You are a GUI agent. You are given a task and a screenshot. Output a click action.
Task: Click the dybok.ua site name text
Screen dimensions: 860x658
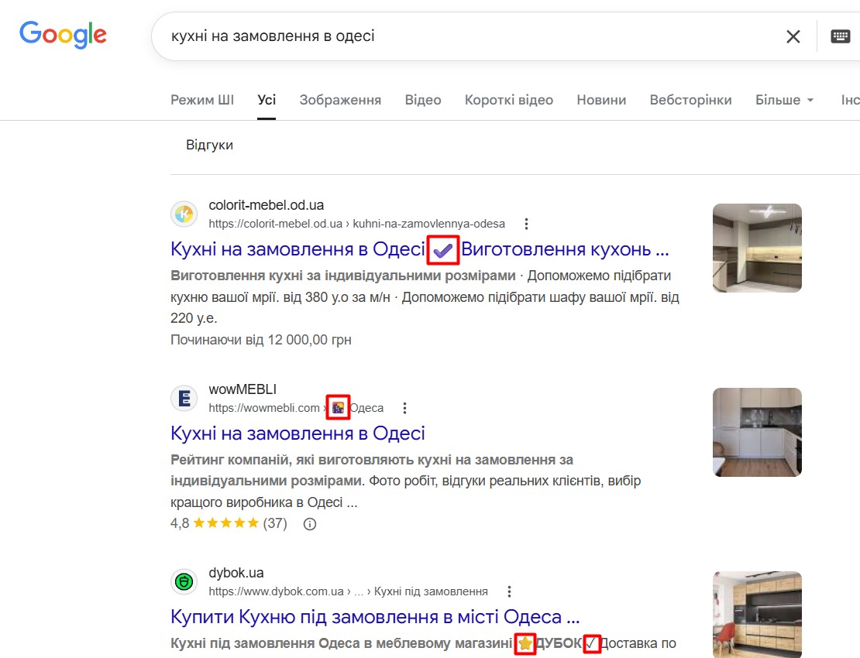pos(236,573)
